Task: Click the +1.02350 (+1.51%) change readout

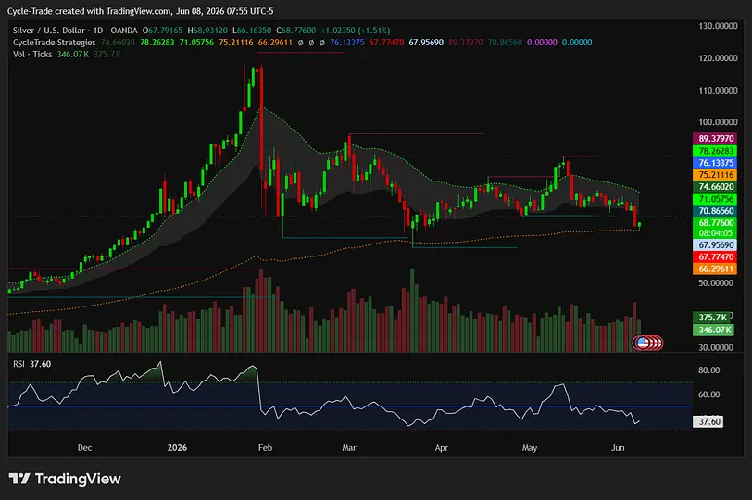Action: pos(356,31)
